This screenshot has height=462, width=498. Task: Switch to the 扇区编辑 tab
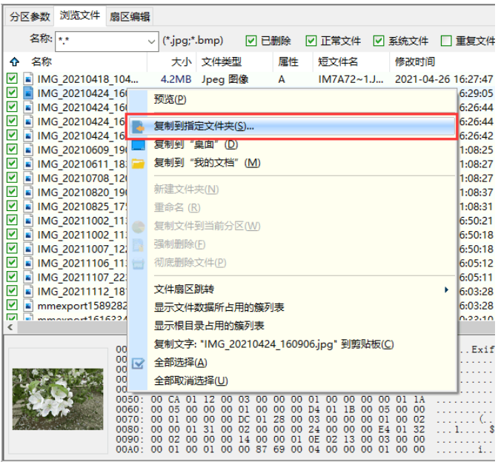tap(130, 17)
